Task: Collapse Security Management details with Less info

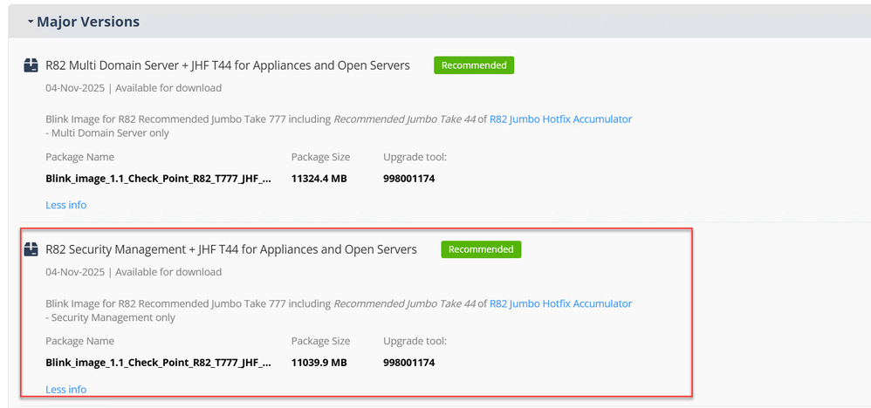Action: click(65, 390)
